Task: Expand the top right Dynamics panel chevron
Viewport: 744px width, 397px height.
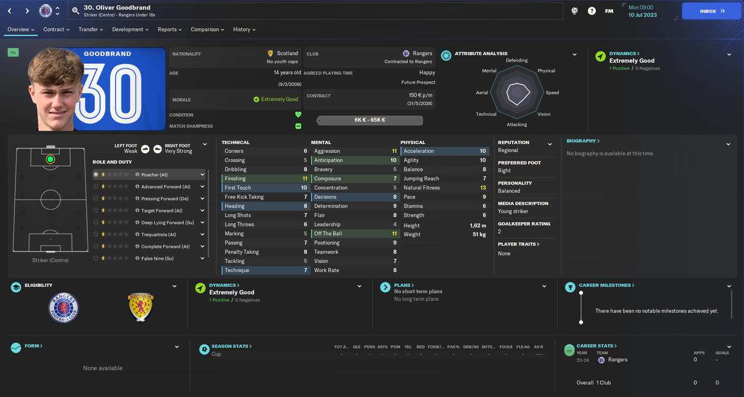Action: click(x=729, y=55)
